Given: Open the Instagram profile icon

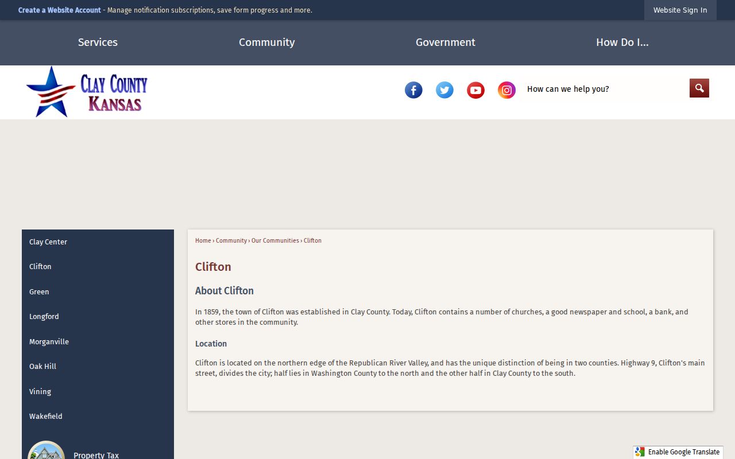Looking at the screenshot, I should point(506,90).
